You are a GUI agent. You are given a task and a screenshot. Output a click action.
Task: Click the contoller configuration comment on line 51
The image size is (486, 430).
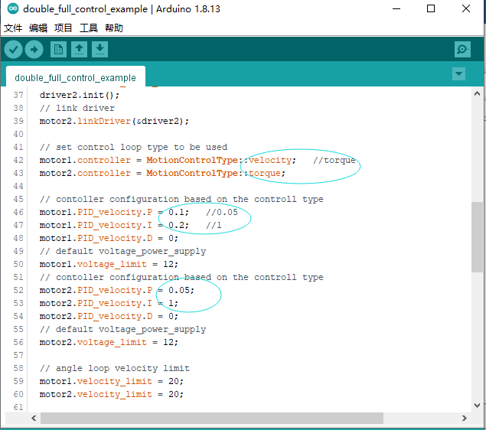pyautogui.click(x=181, y=277)
